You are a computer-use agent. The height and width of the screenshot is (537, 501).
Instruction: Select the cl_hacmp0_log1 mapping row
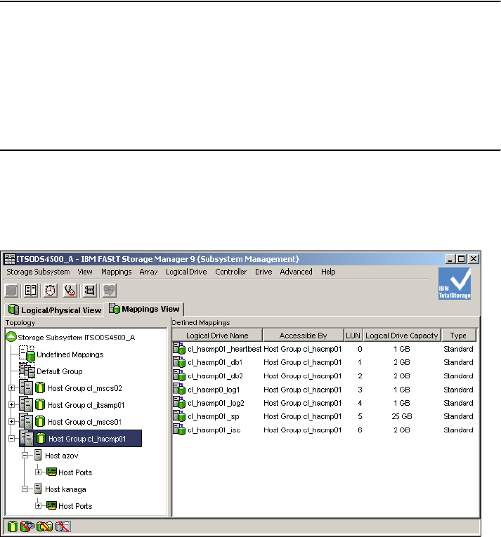click(x=323, y=390)
